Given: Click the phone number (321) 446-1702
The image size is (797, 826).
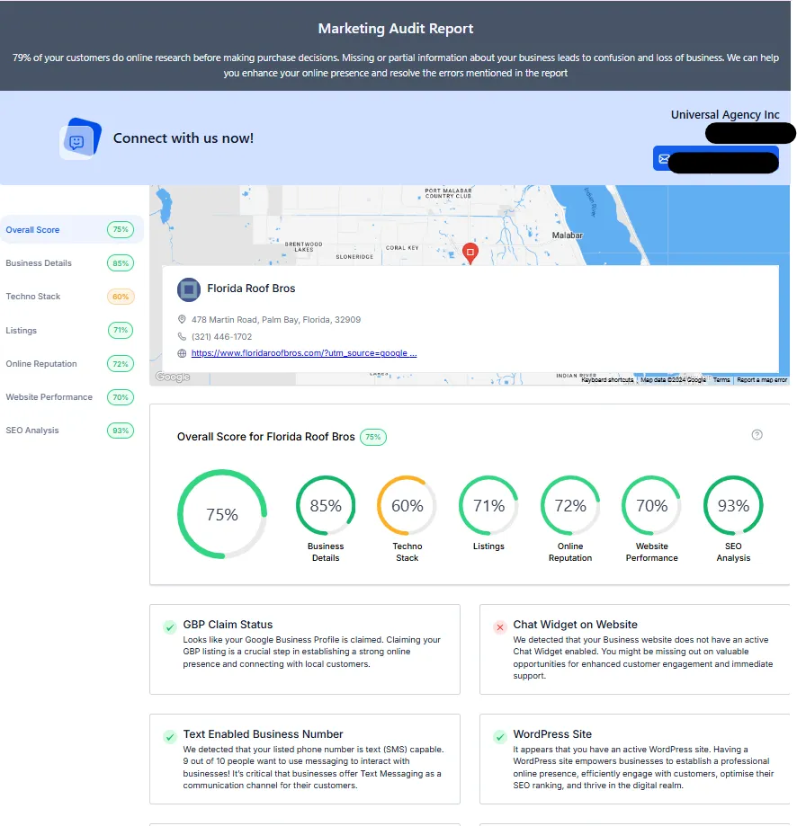Looking at the screenshot, I should click(222, 337).
